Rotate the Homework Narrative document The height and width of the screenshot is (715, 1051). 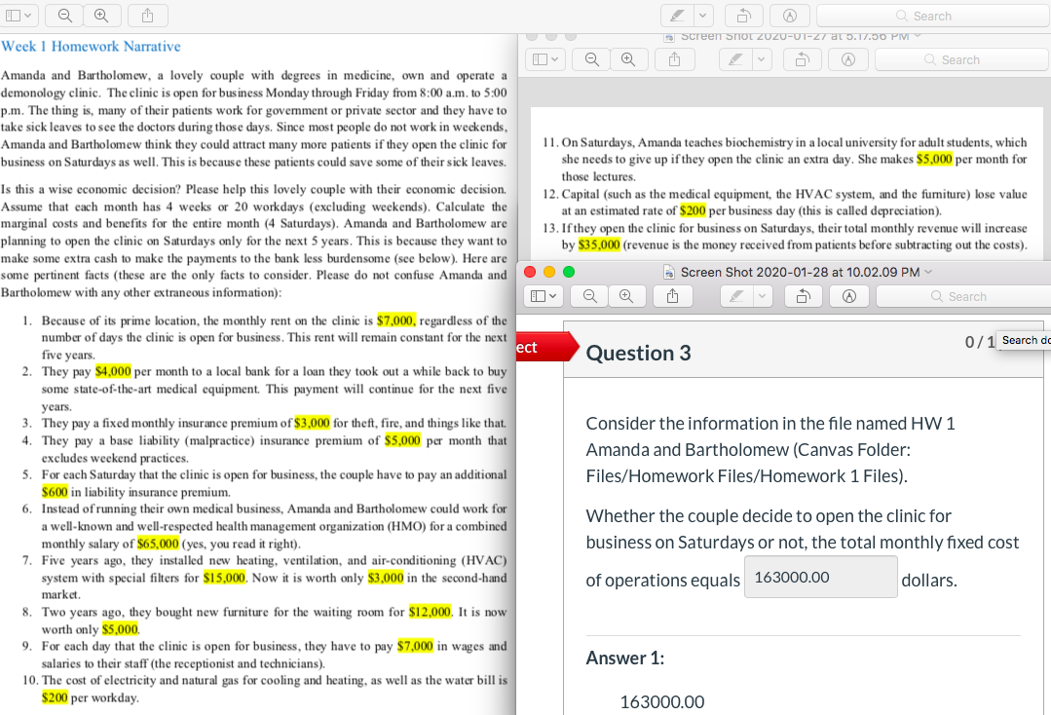pyautogui.click(x=744, y=16)
